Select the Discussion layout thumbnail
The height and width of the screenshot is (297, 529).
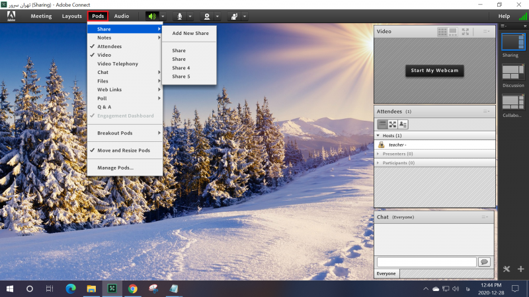pos(513,72)
